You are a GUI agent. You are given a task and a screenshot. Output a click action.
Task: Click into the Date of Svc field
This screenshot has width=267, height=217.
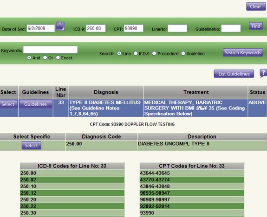[x=41, y=28]
